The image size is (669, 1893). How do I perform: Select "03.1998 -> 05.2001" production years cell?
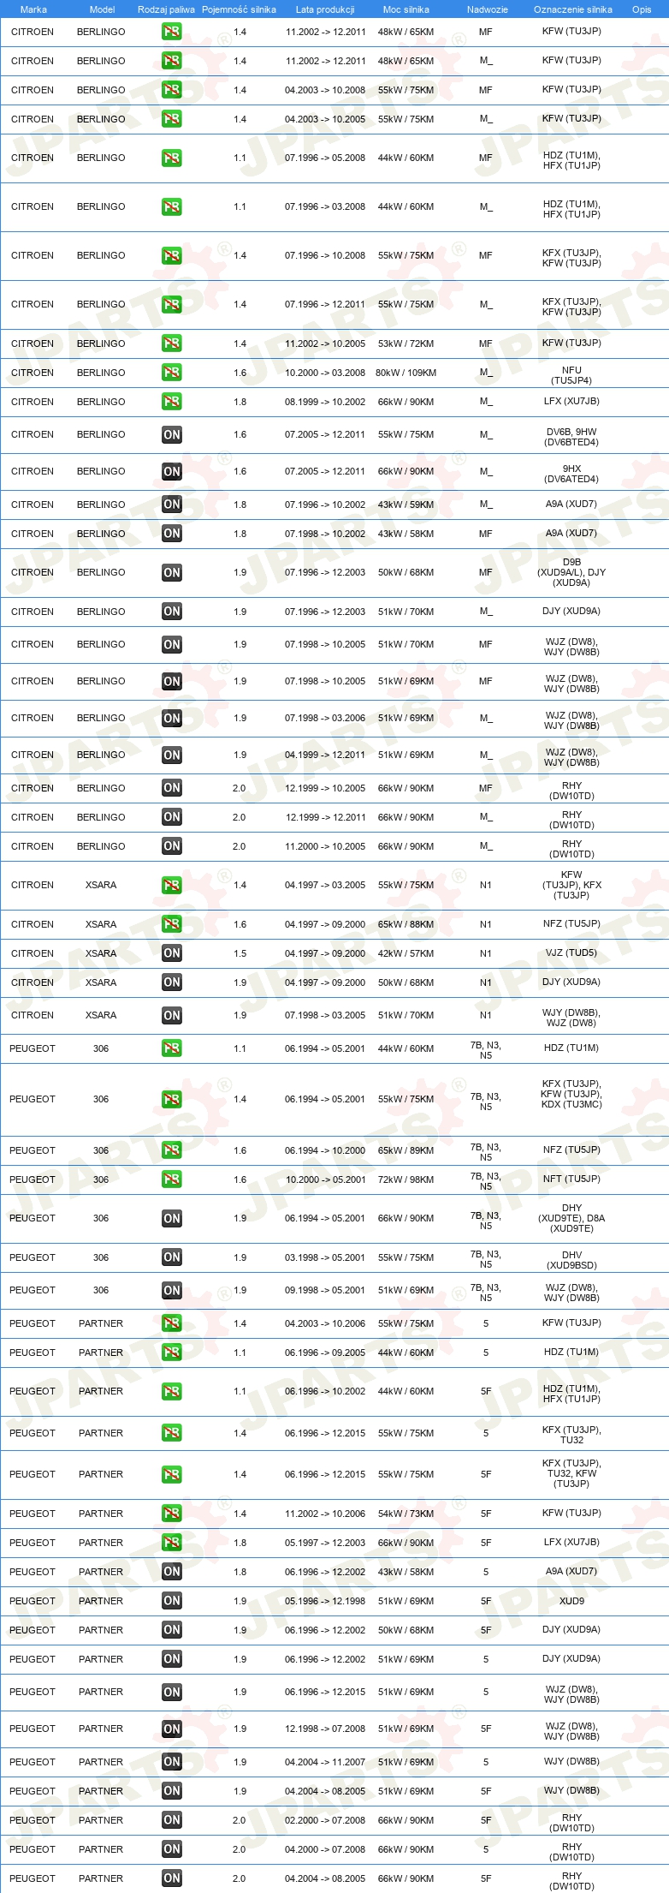click(325, 1257)
